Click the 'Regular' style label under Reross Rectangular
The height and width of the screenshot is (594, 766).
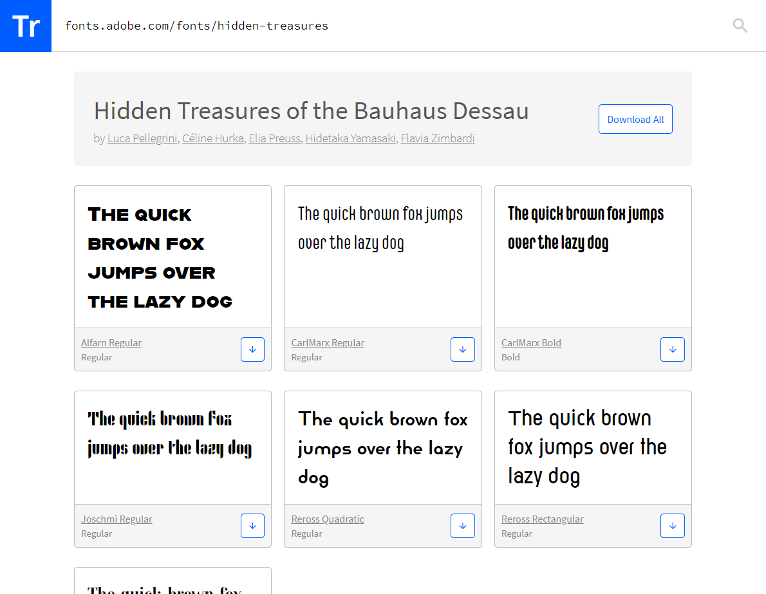517,534
